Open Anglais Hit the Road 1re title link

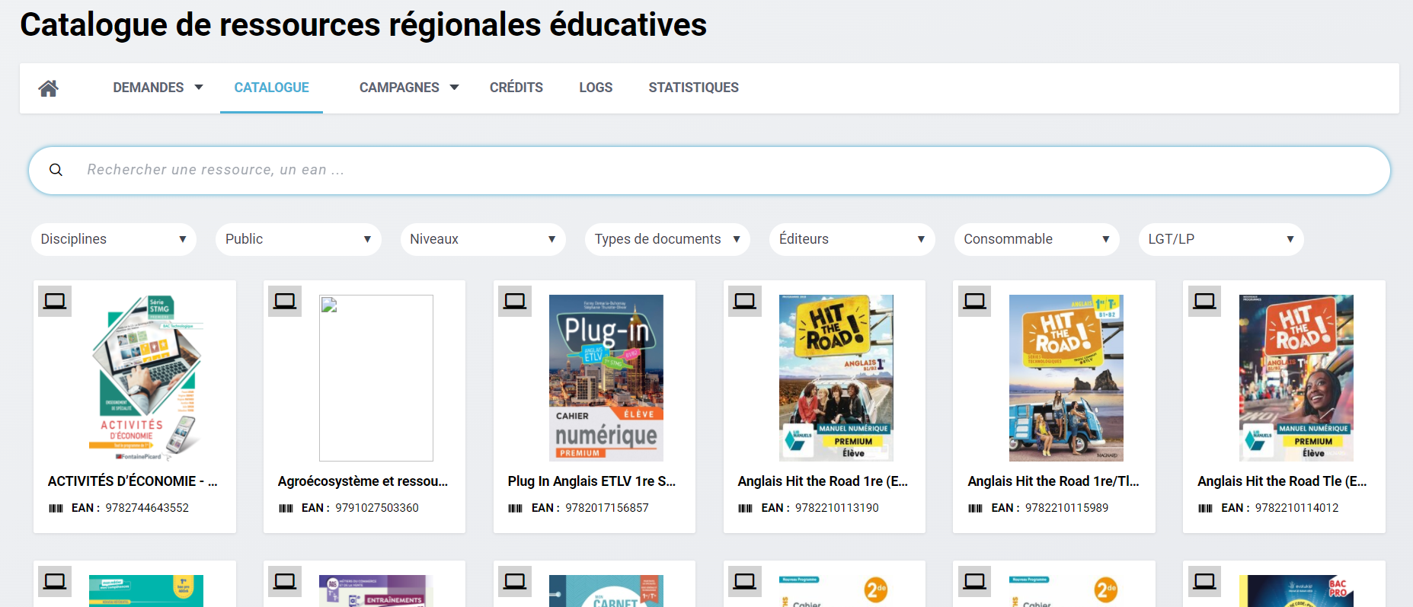click(x=823, y=481)
